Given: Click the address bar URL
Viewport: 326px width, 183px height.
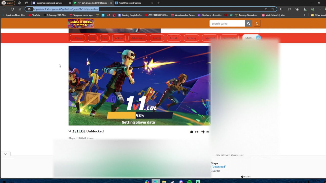Looking at the screenshot, I should [66, 9].
